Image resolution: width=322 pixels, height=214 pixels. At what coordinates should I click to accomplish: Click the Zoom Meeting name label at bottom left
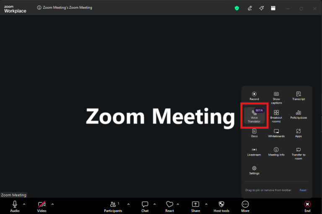(13, 195)
